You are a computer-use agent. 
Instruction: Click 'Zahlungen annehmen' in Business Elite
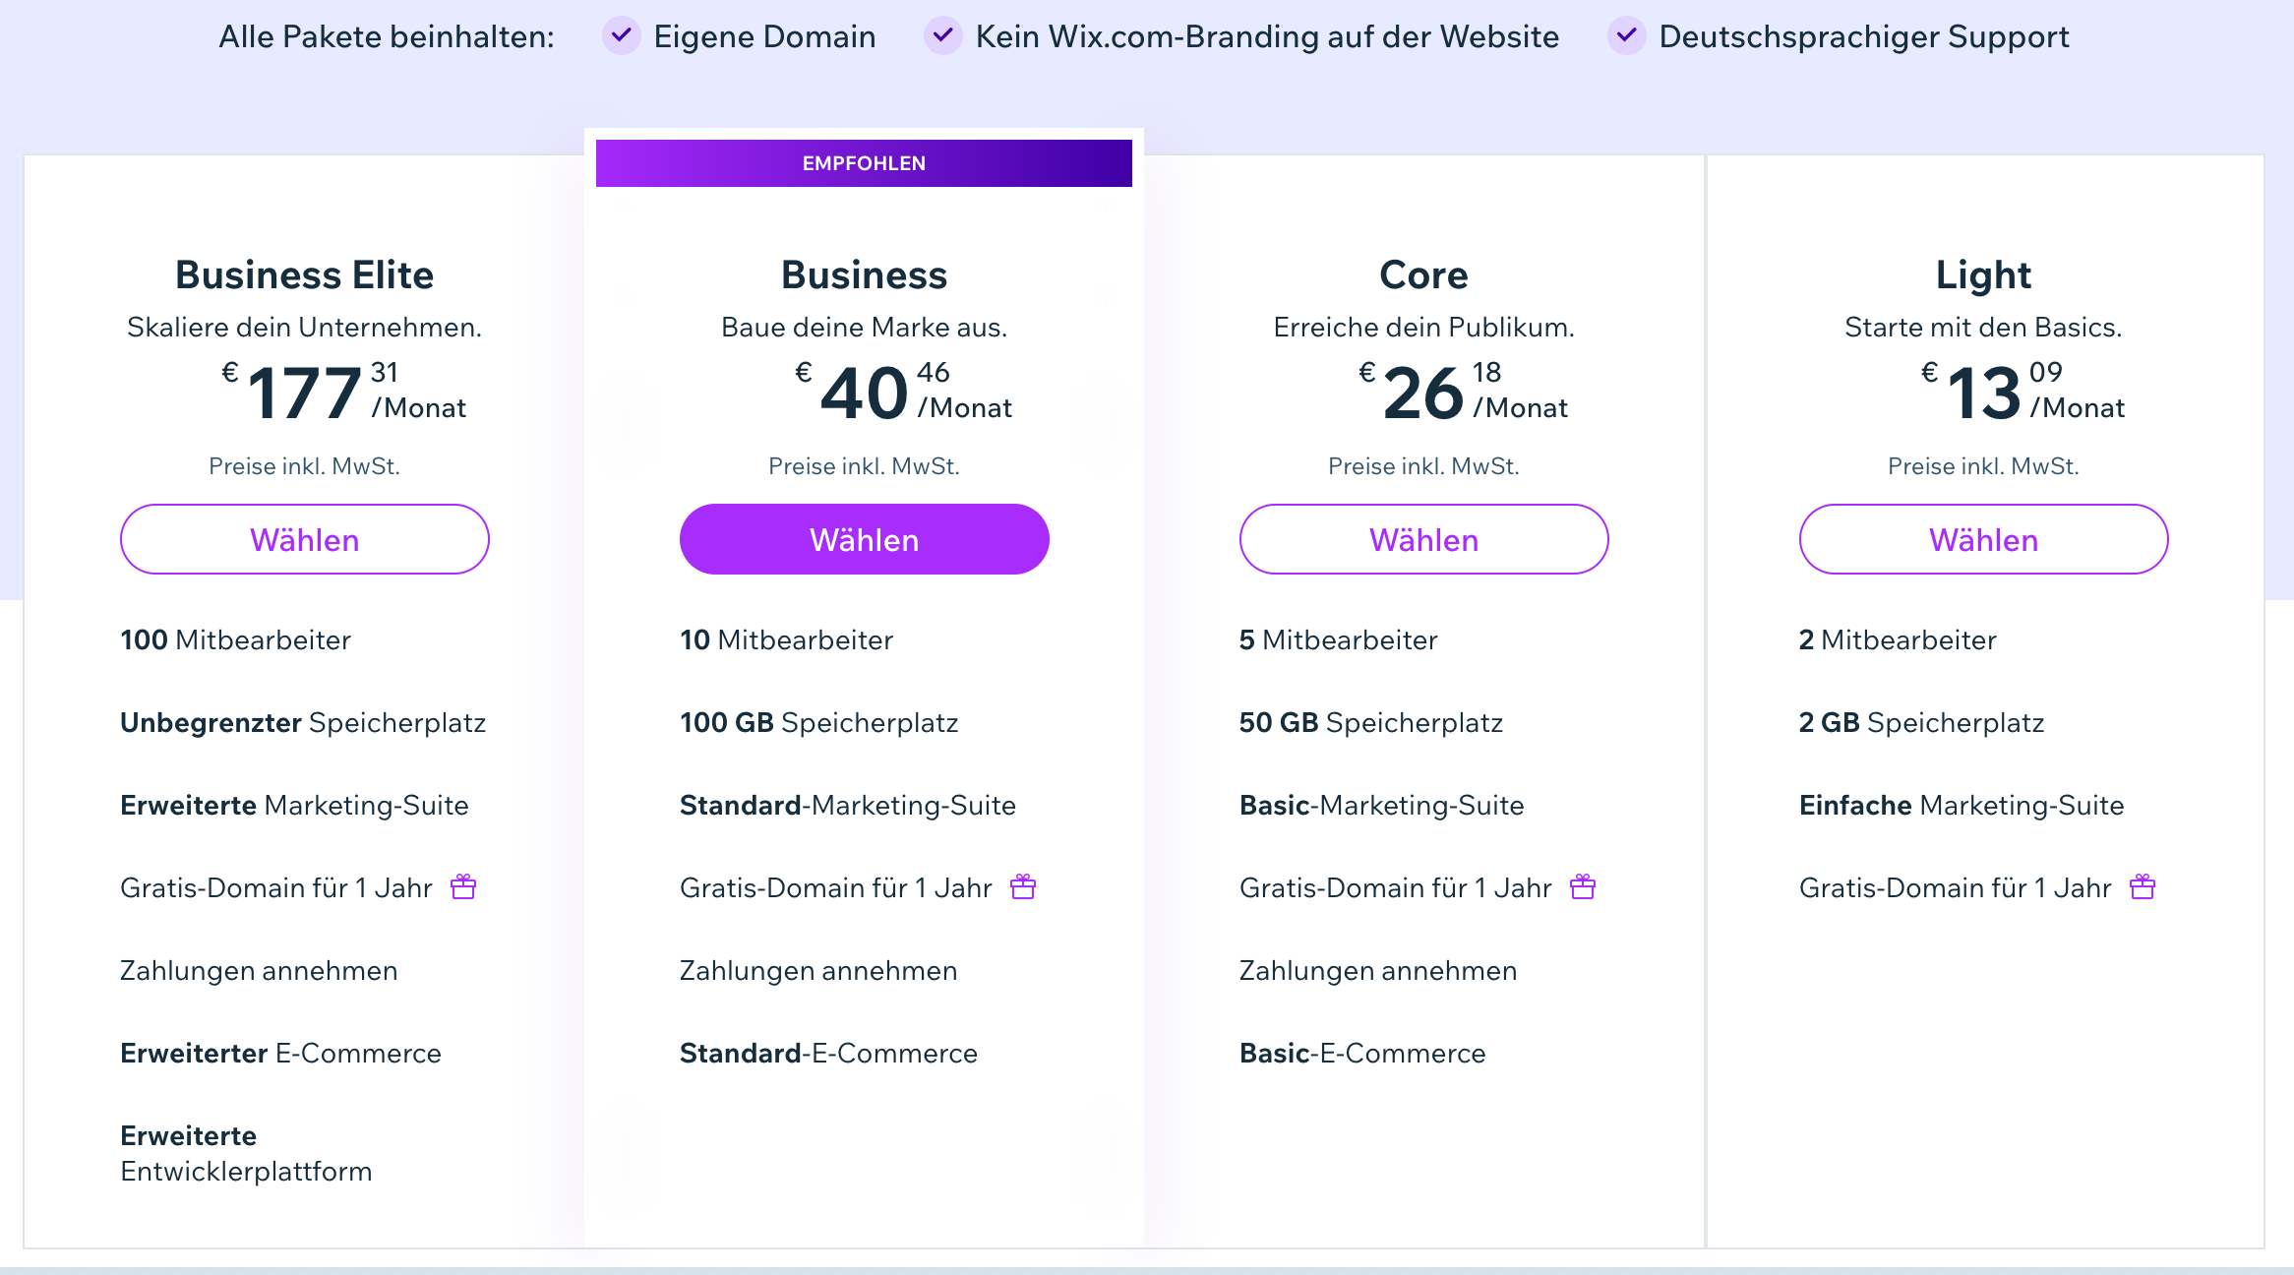point(260,970)
